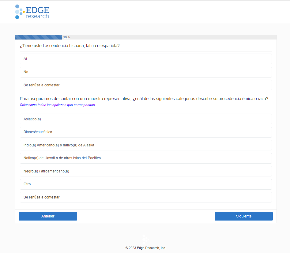Select 'No' for Hispanic ancestry question
290x253 pixels.
tap(146, 72)
